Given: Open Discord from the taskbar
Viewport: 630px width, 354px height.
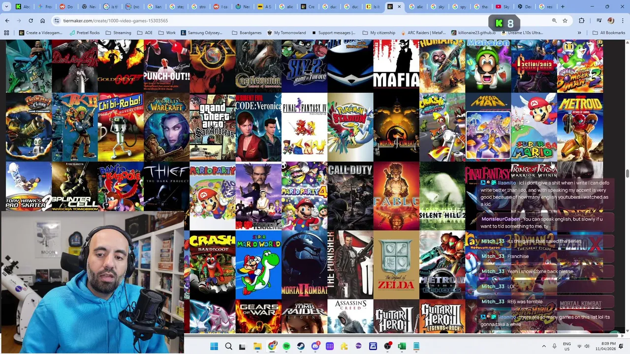Looking at the screenshot, I should [315, 346].
